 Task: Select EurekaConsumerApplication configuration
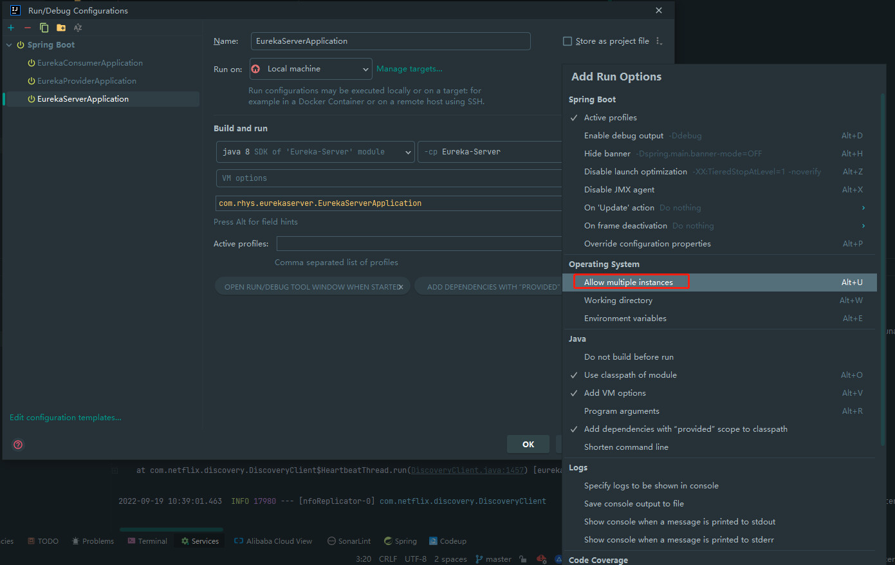pyautogui.click(x=89, y=63)
